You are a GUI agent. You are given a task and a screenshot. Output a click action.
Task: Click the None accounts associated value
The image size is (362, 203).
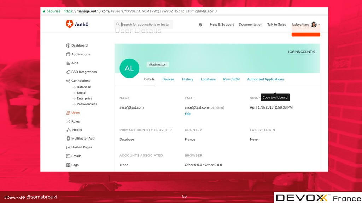pyautogui.click(x=124, y=165)
